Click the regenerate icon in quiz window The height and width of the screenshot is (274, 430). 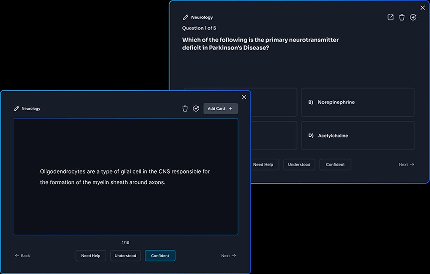413,17
